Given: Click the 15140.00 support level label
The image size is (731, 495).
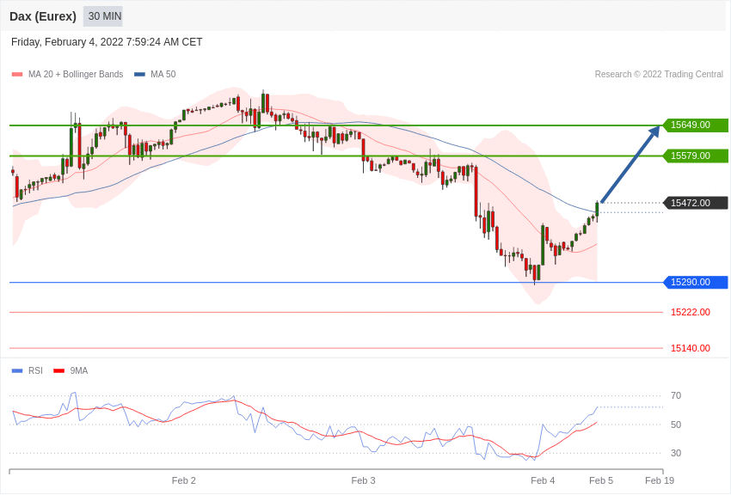Looking at the screenshot, I should (x=691, y=348).
